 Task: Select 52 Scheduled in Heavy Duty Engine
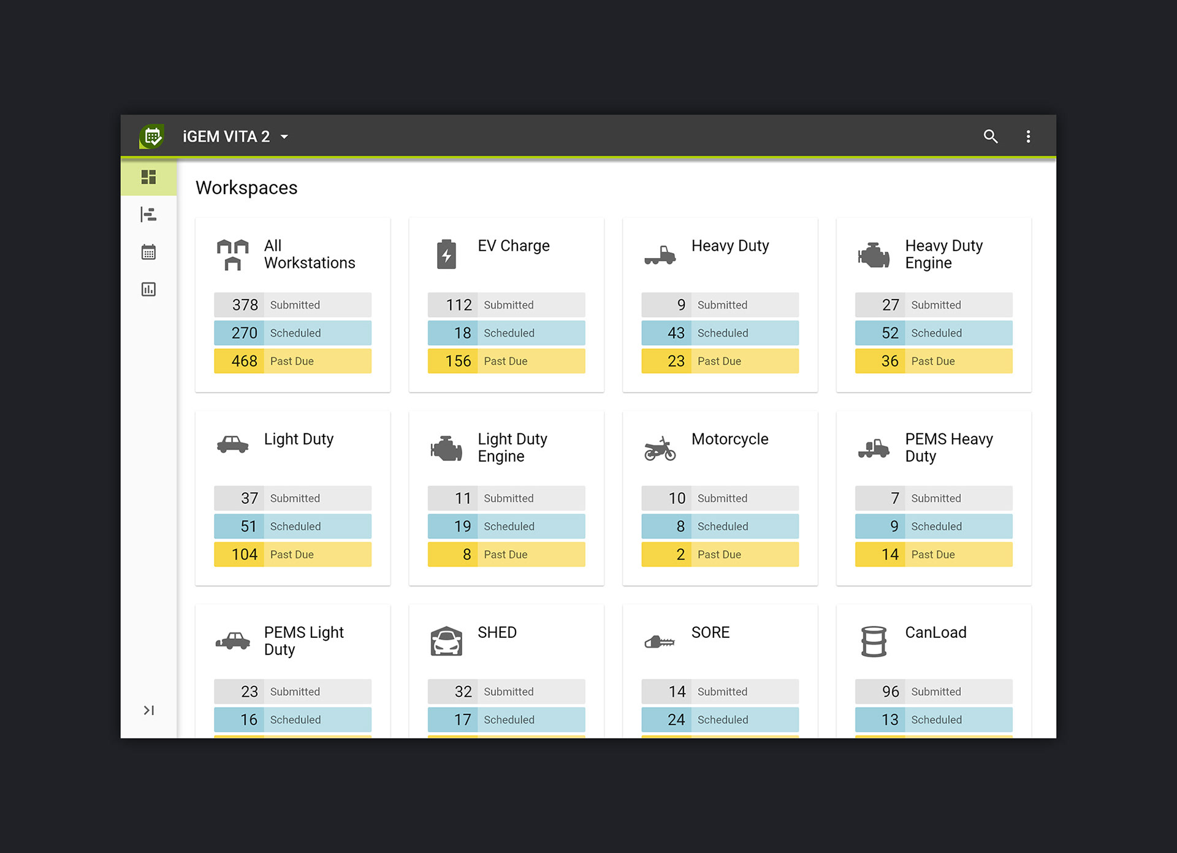coord(934,333)
